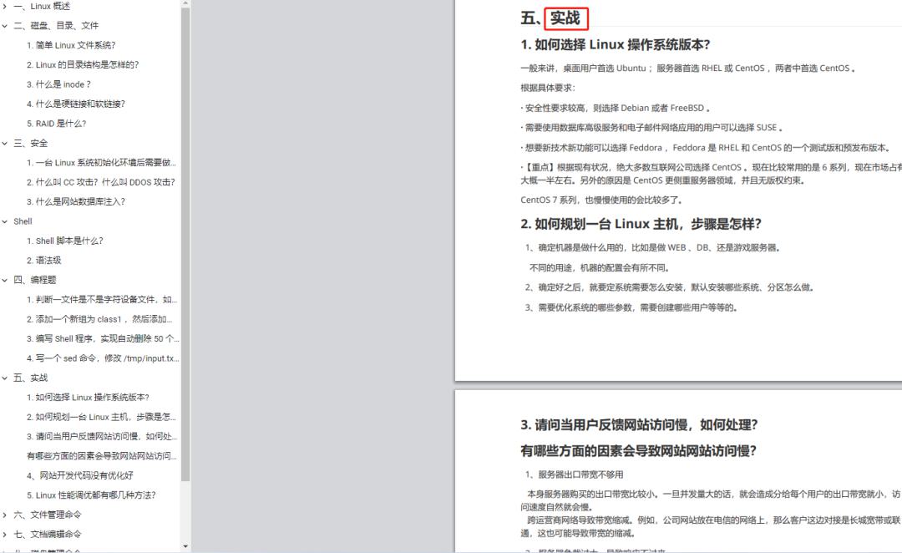Jump to 2. 如何规划一台 Linux 主机 entry

101,417
